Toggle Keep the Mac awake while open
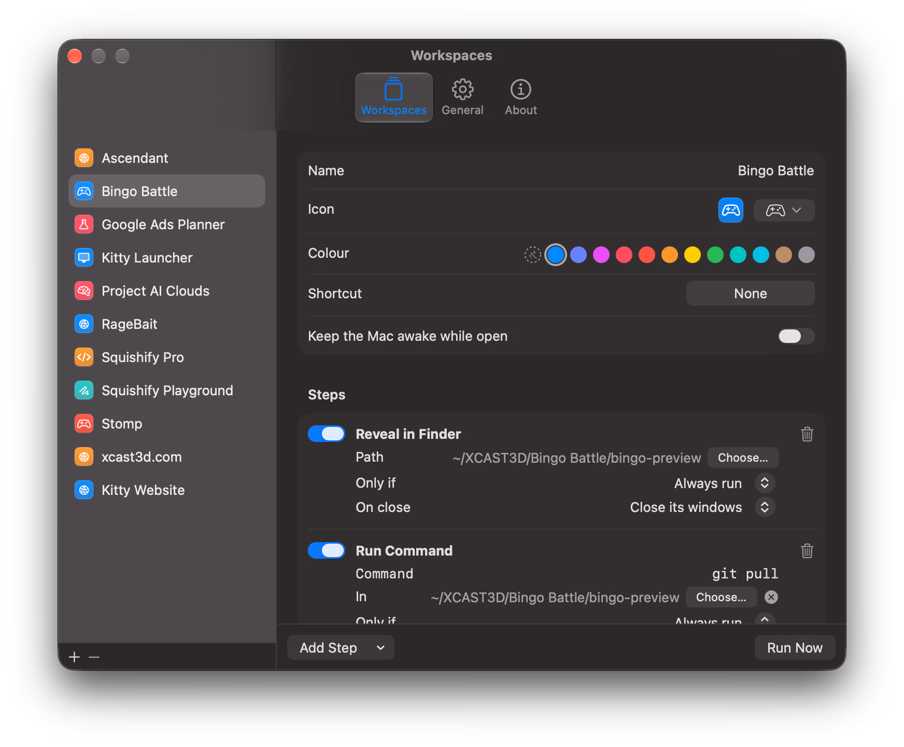 [796, 336]
